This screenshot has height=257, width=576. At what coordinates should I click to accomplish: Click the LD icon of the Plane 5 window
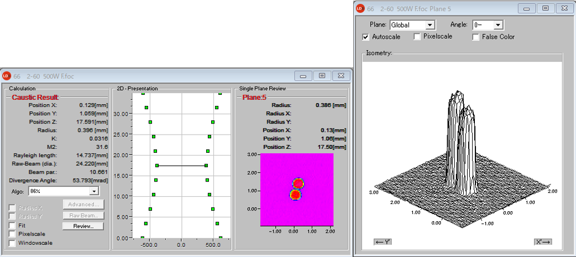coord(360,8)
